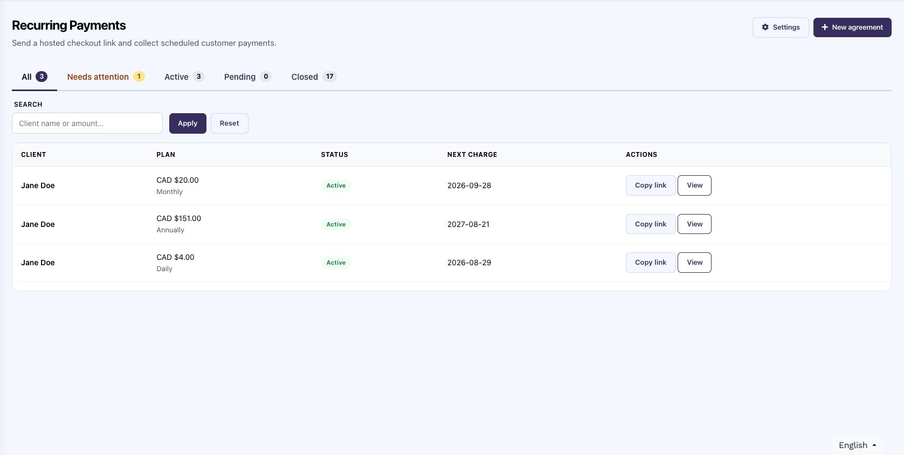The height and width of the screenshot is (455, 904).
Task: Click the NEXT CHARGE column header
Action: [472, 155]
